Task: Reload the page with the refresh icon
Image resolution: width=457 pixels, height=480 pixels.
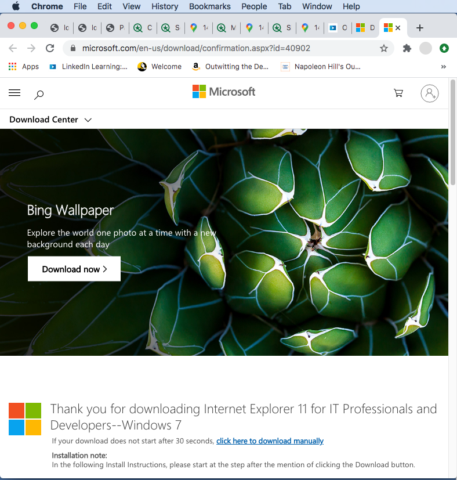Action: click(x=50, y=48)
